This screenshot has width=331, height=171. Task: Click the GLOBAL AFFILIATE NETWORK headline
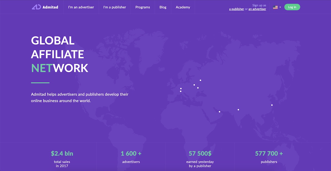[60, 54]
